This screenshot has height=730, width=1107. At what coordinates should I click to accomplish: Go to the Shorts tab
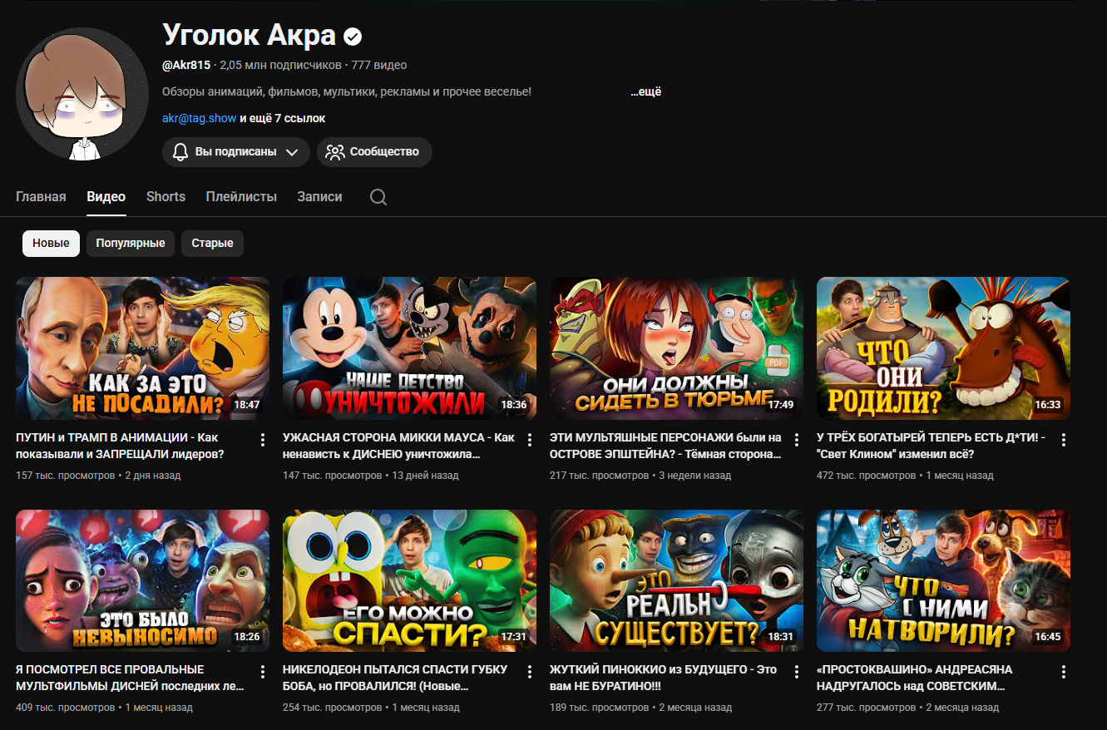pos(166,197)
